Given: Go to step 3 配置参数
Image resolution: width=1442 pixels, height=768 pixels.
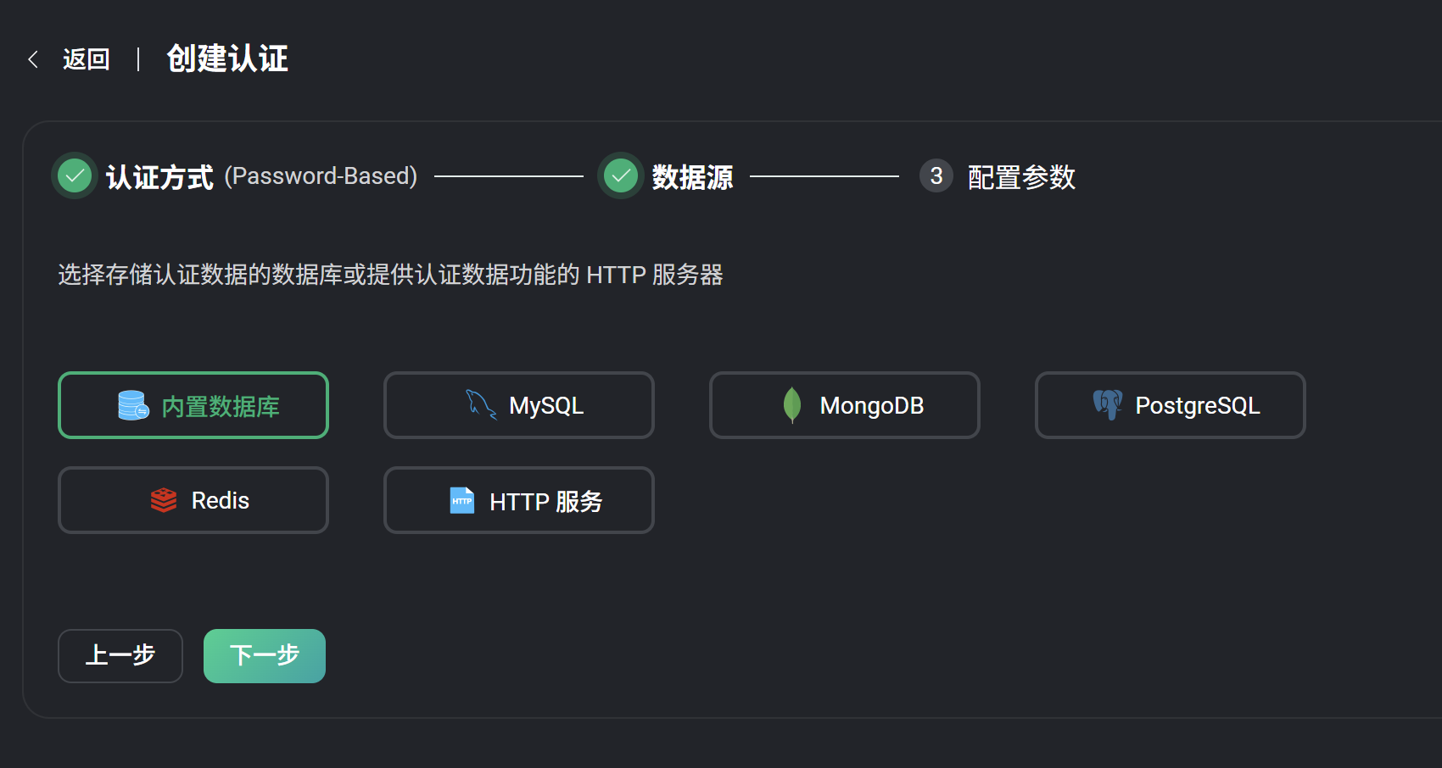Looking at the screenshot, I should 1020,176.
